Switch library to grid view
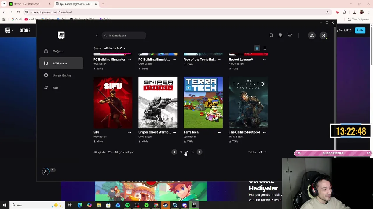The width and height of the screenshot is (373, 209). [257, 48]
